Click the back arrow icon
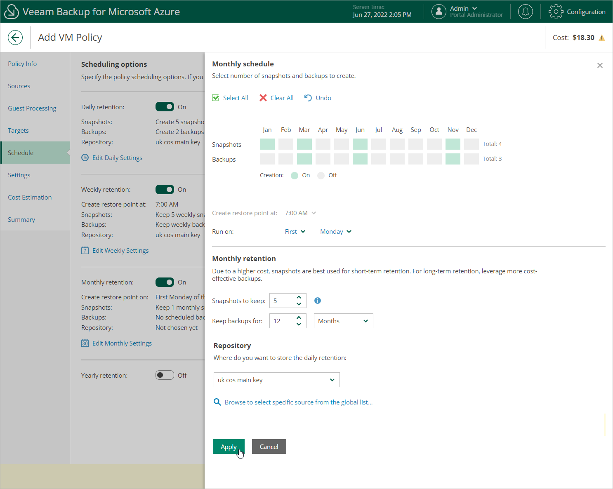 (15, 38)
